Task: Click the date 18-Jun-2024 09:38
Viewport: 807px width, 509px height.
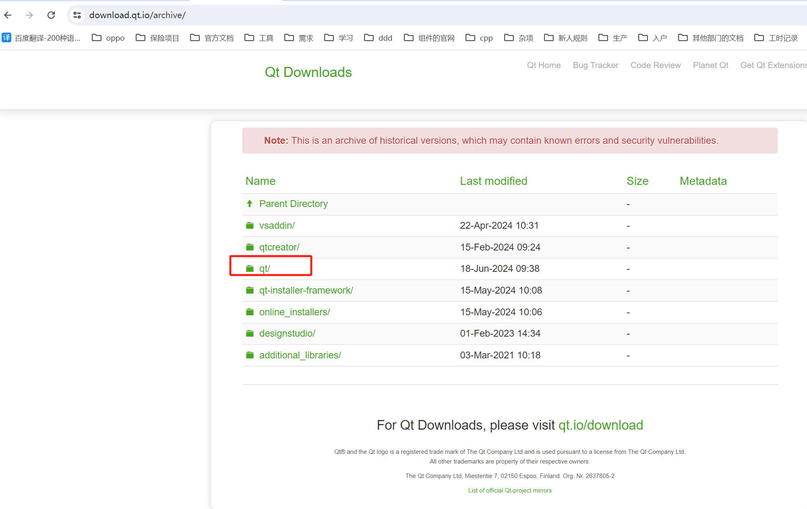Action: [x=500, y=269]
